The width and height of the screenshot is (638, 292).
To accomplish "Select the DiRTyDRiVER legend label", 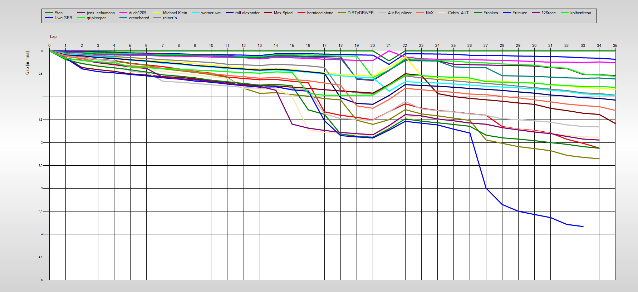I will coord(360,13).
